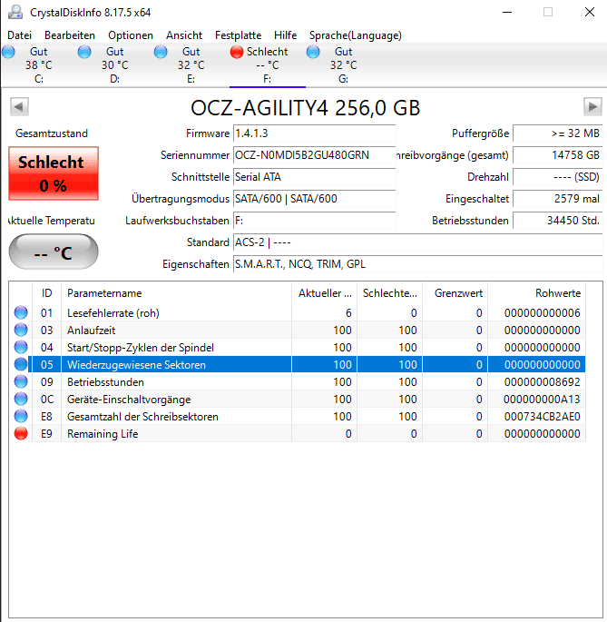Open the Hilfe menu
607x622 pixels.
click(x=286, y=35)
